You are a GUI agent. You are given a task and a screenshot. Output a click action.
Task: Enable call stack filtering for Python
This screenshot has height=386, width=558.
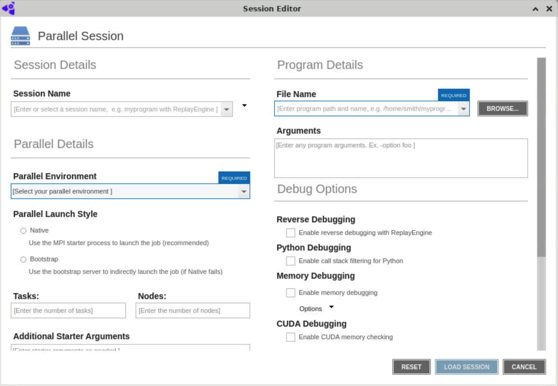[x=290, y=261]
